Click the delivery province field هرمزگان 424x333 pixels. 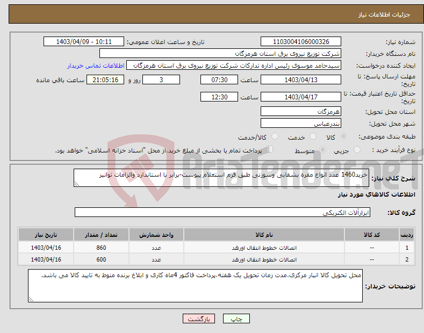[301, 111]
